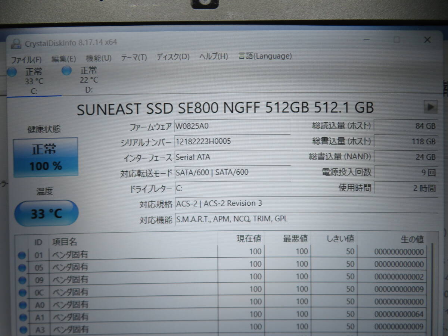Click the 正常 100 % health status button
This screenshot has height=336, width=448.
pos(46,157)
